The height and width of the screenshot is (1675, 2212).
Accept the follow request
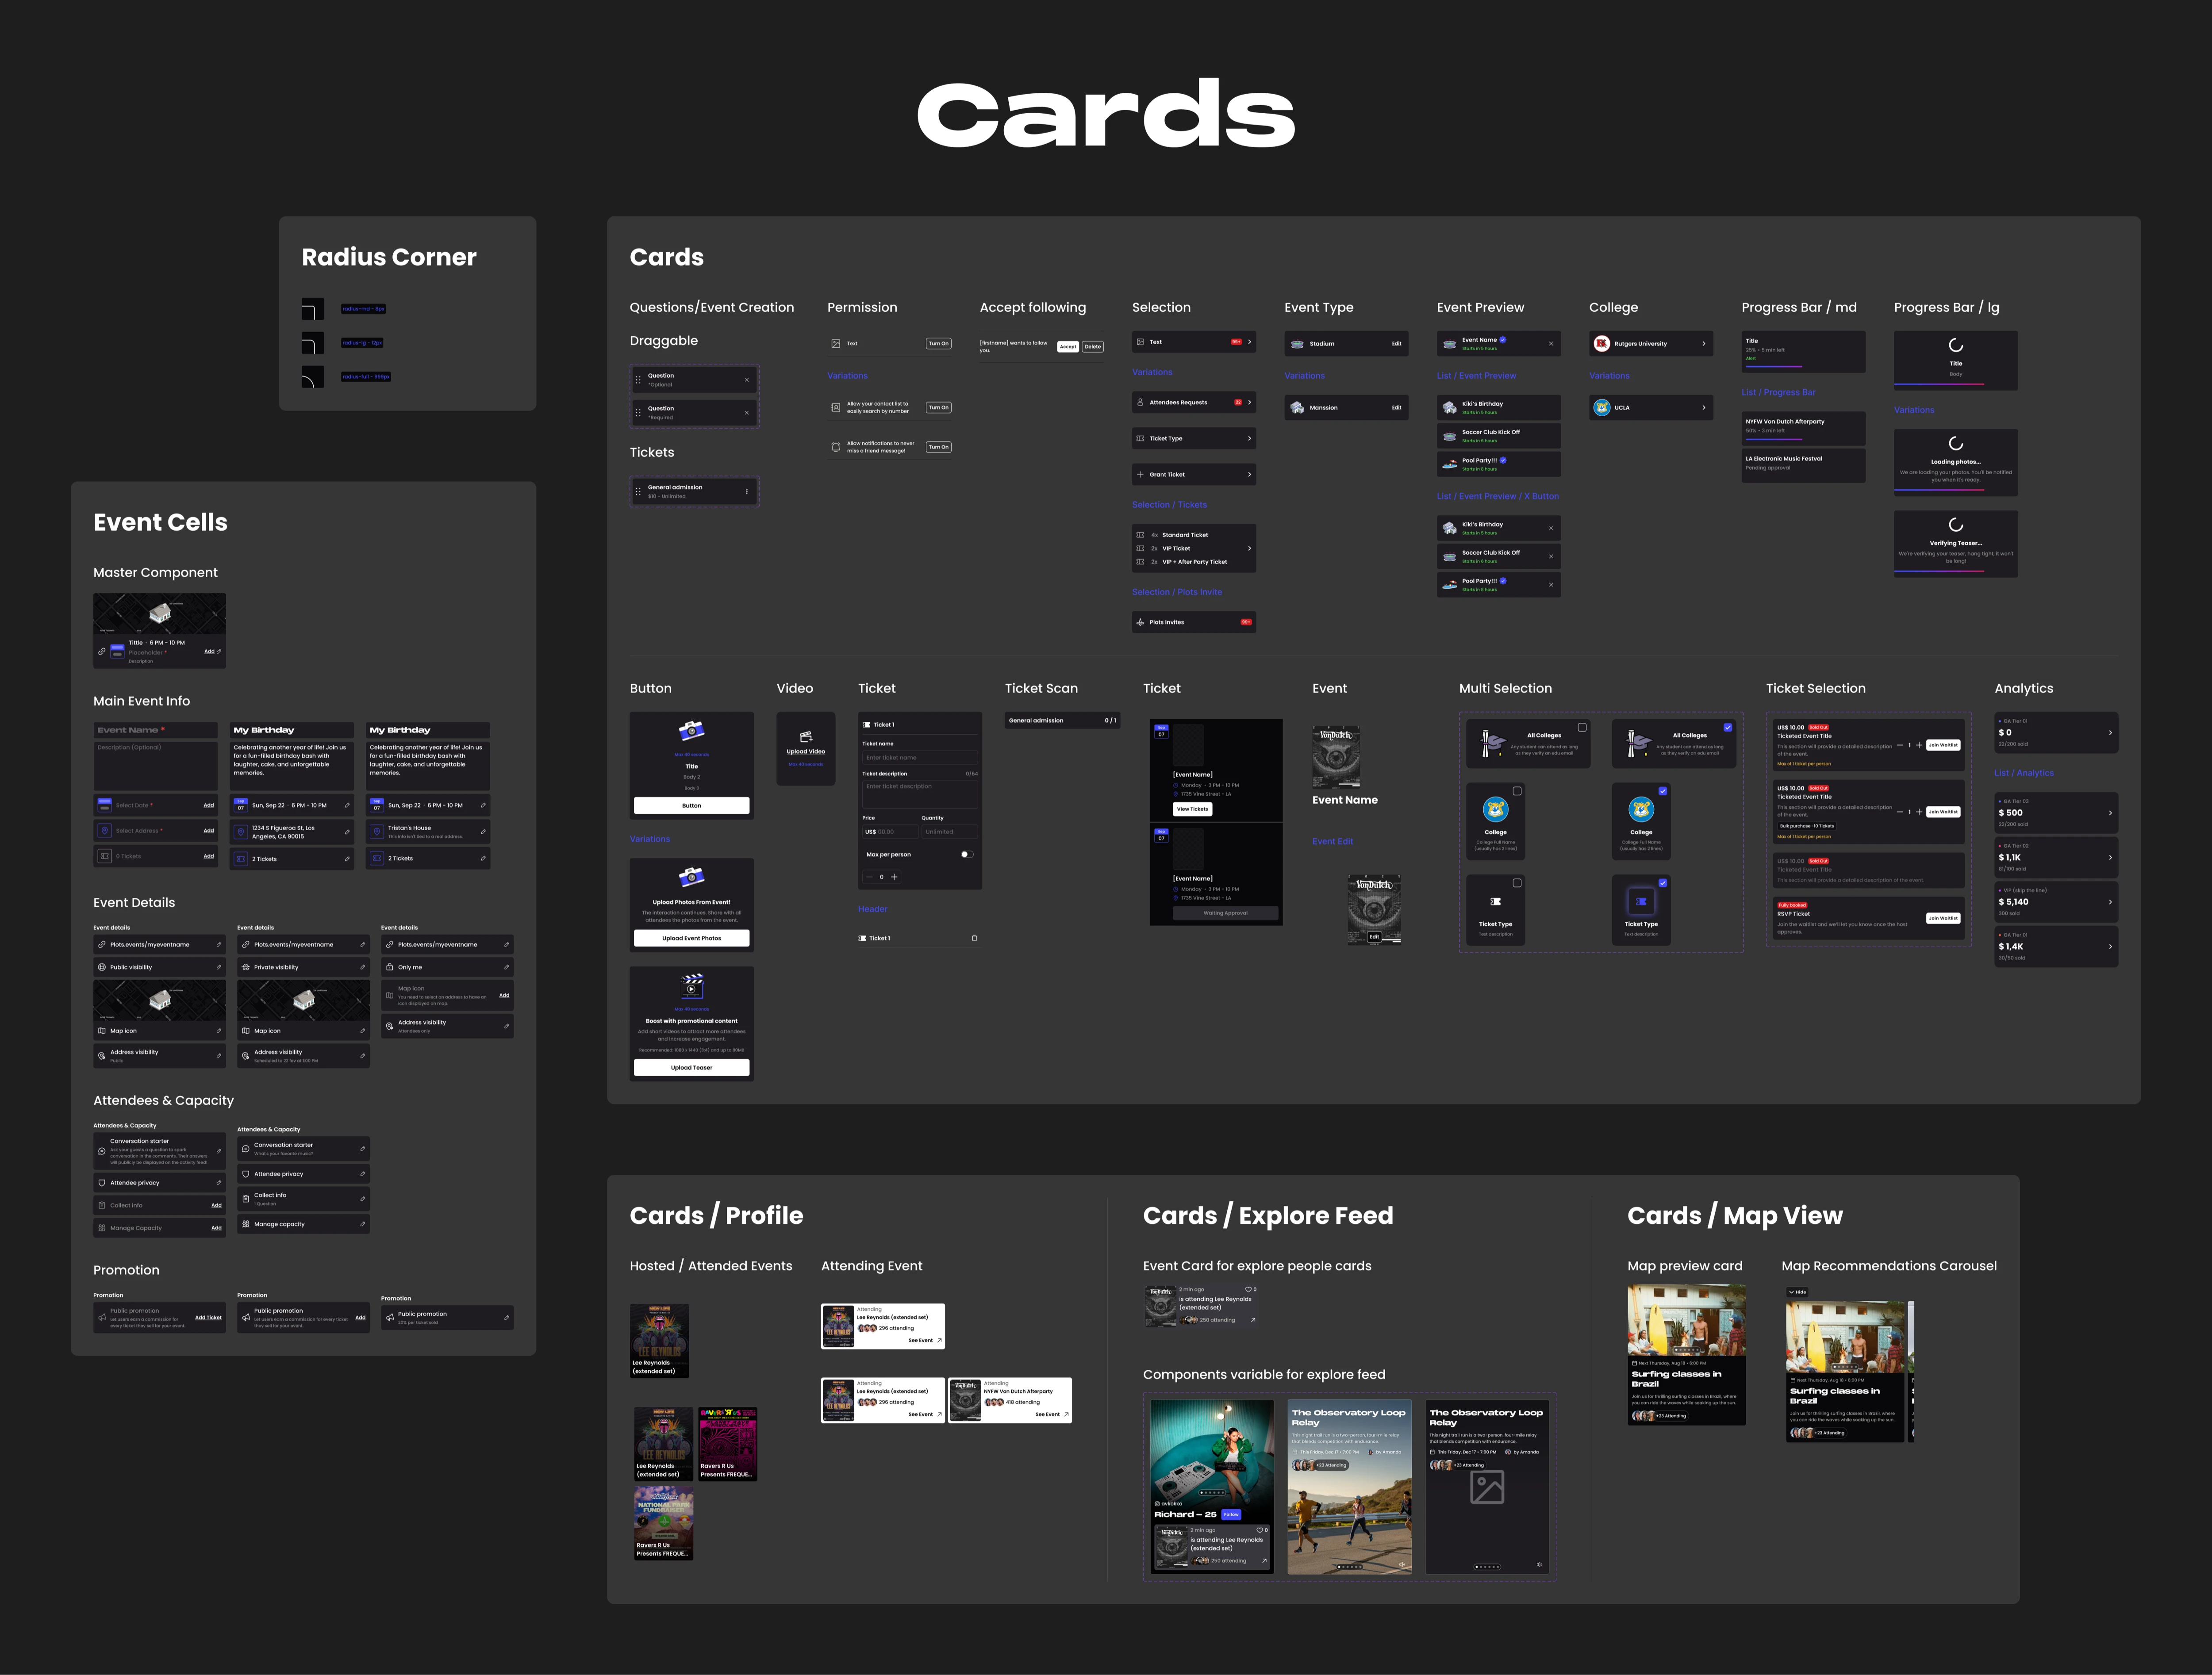point(1068,347)
